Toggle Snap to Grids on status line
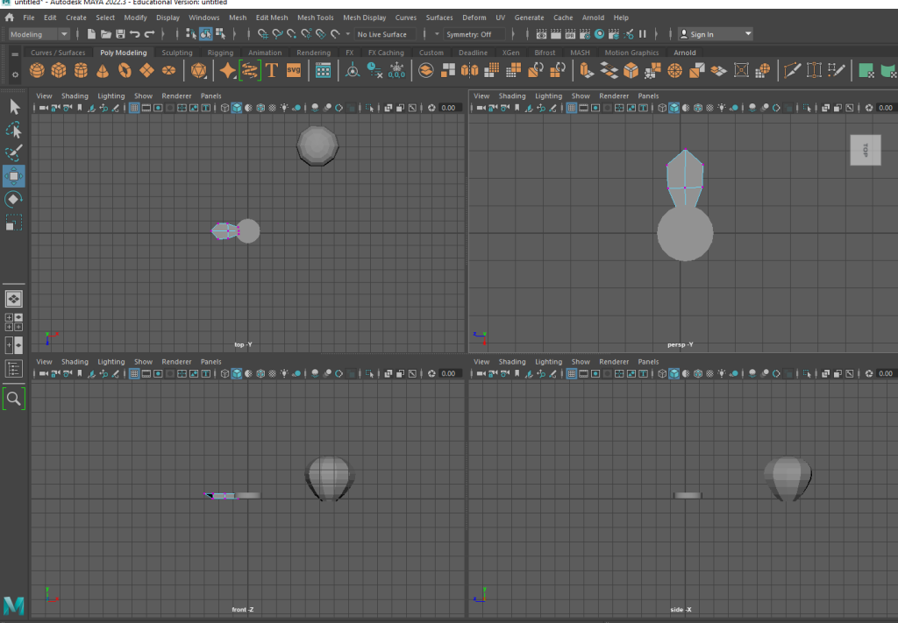This screenshot has height=623, width=898. point(263,34)
